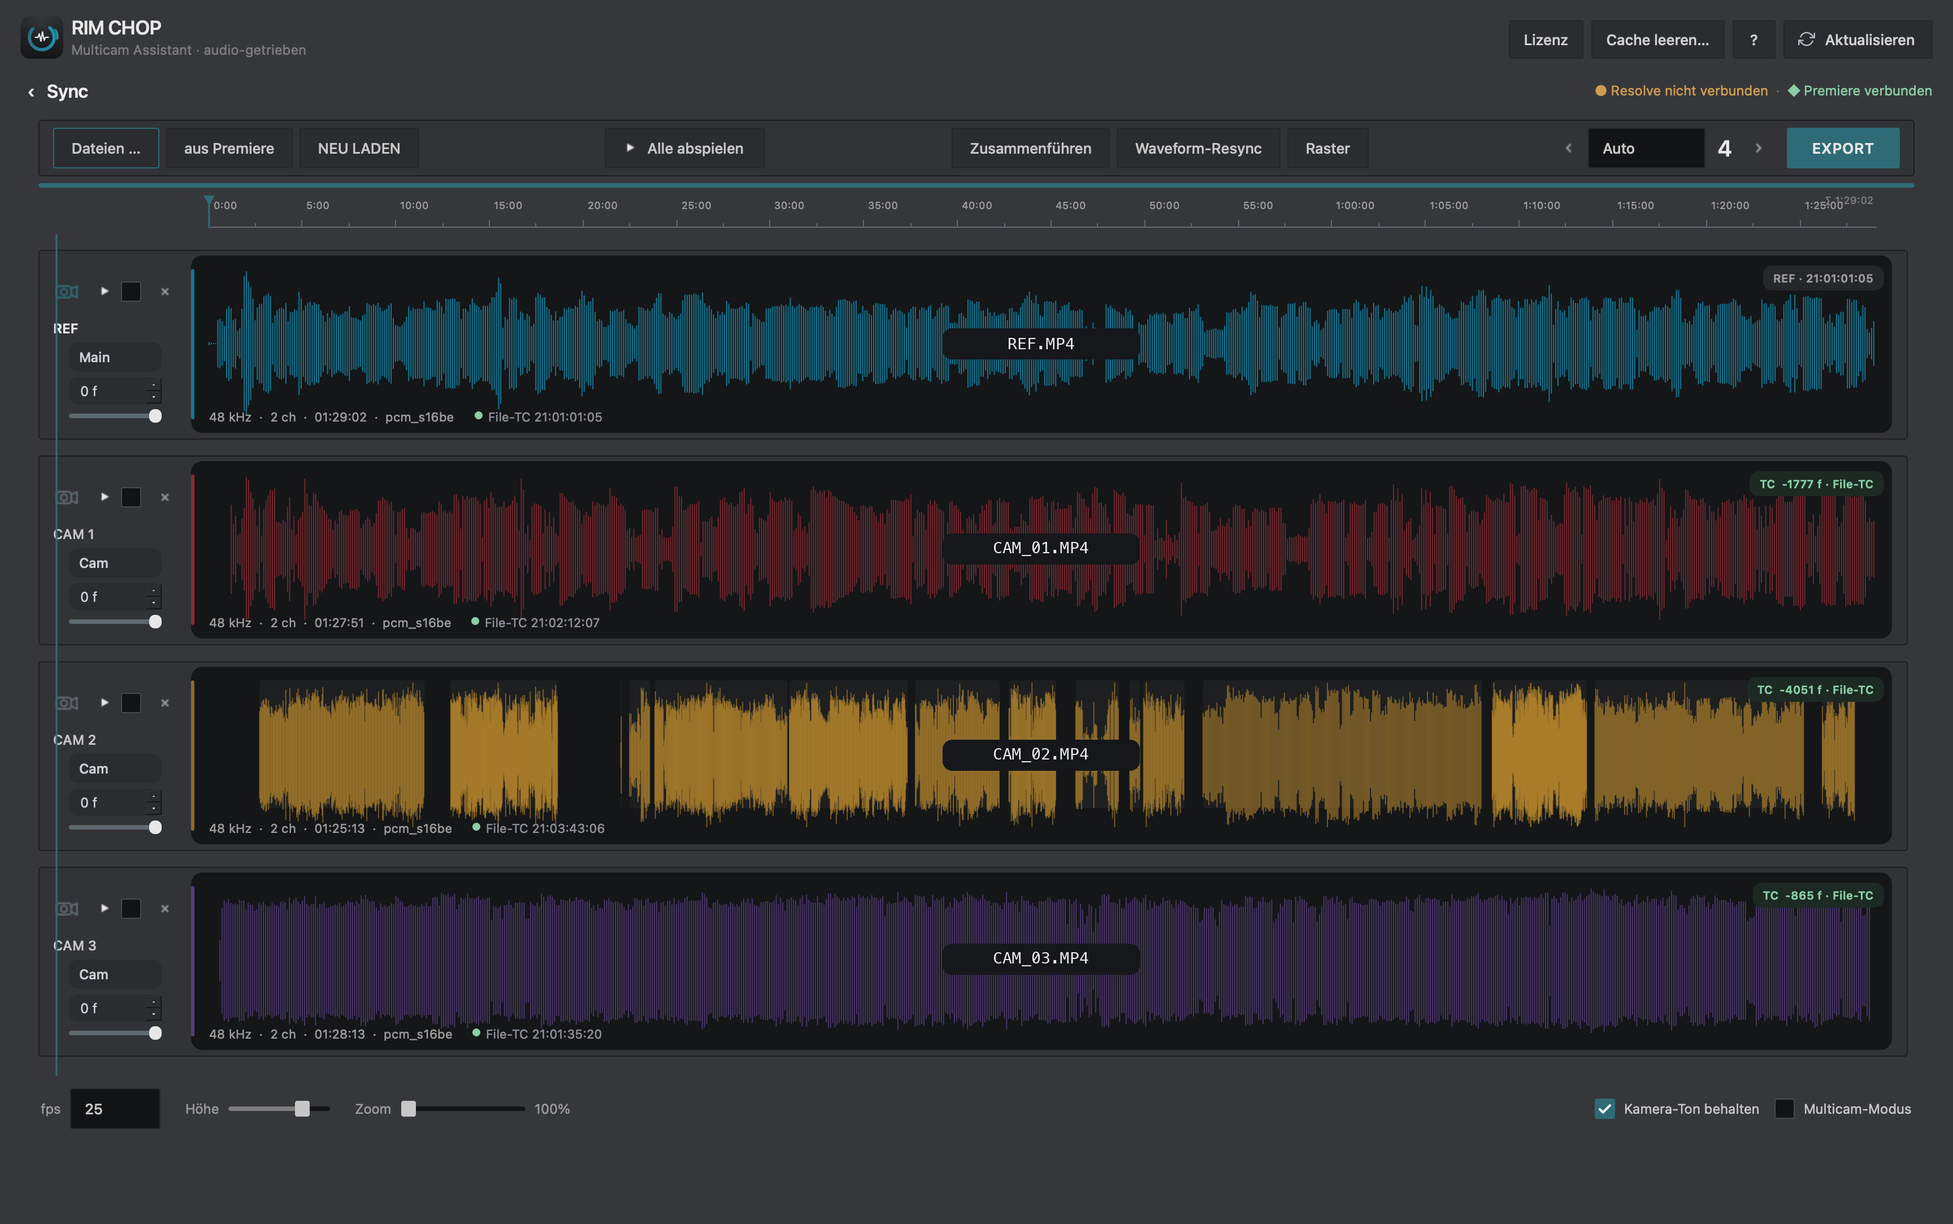Toggle the CAM 2 track checkbox
The image size is (1953, 1224).
[131, 702]
